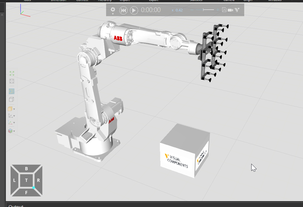
Task: Toggle the headlight lighting option
Action: 11,91
